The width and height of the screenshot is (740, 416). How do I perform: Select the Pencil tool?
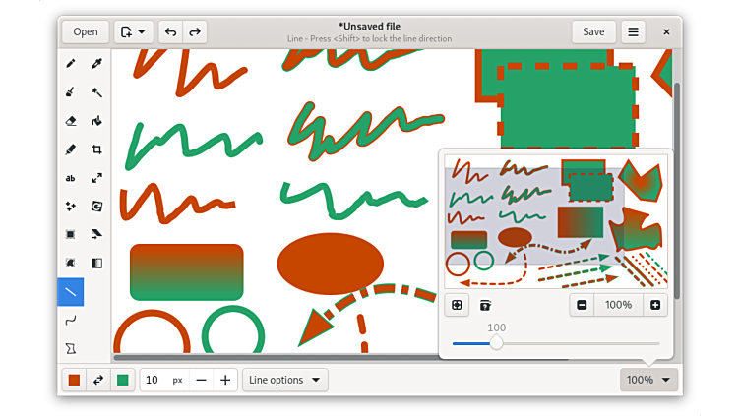(x=70, y=64)
